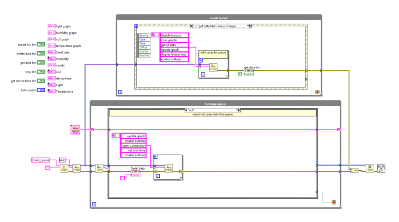Viewport: 399px width, 222px height.
Task: Click the Release Queue function node
Action: [x=369, y=168]
